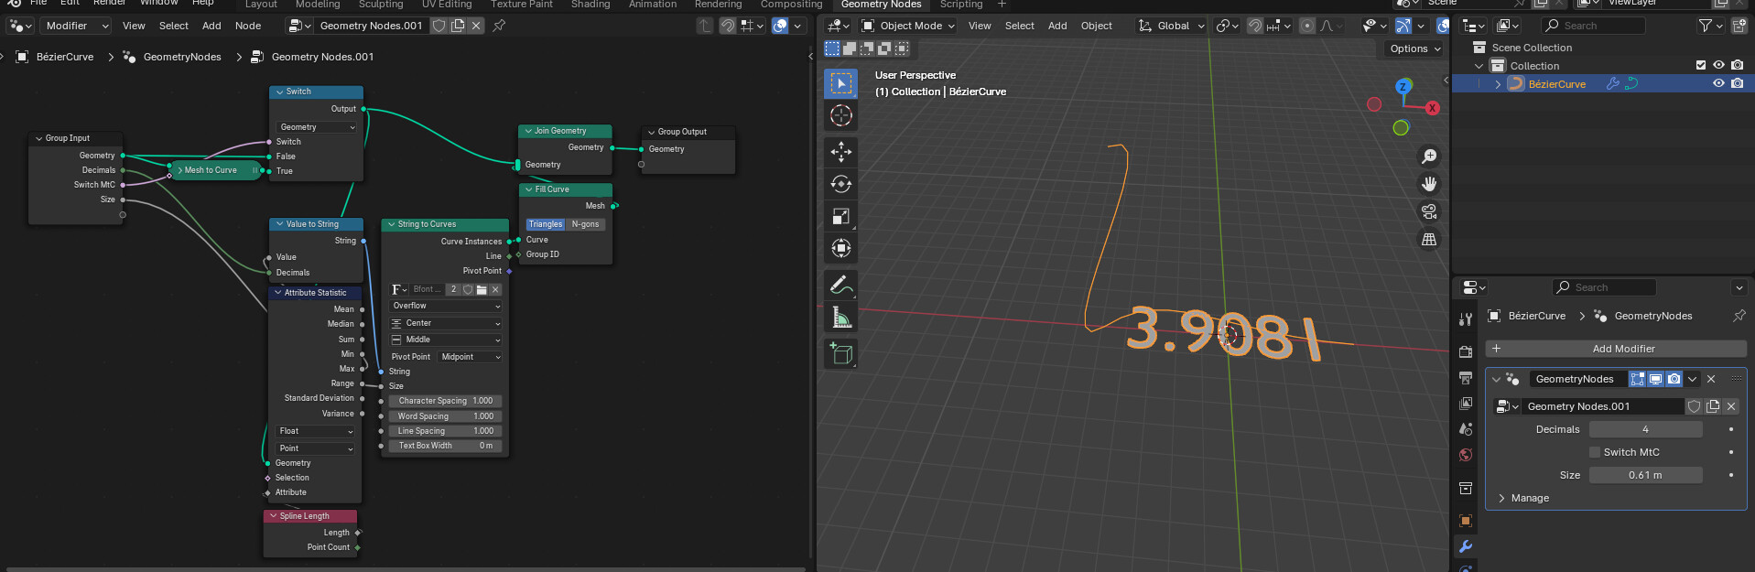1755x572 pixels.
Task: Select the Annotate pencil tool
Action: [840, 285]
